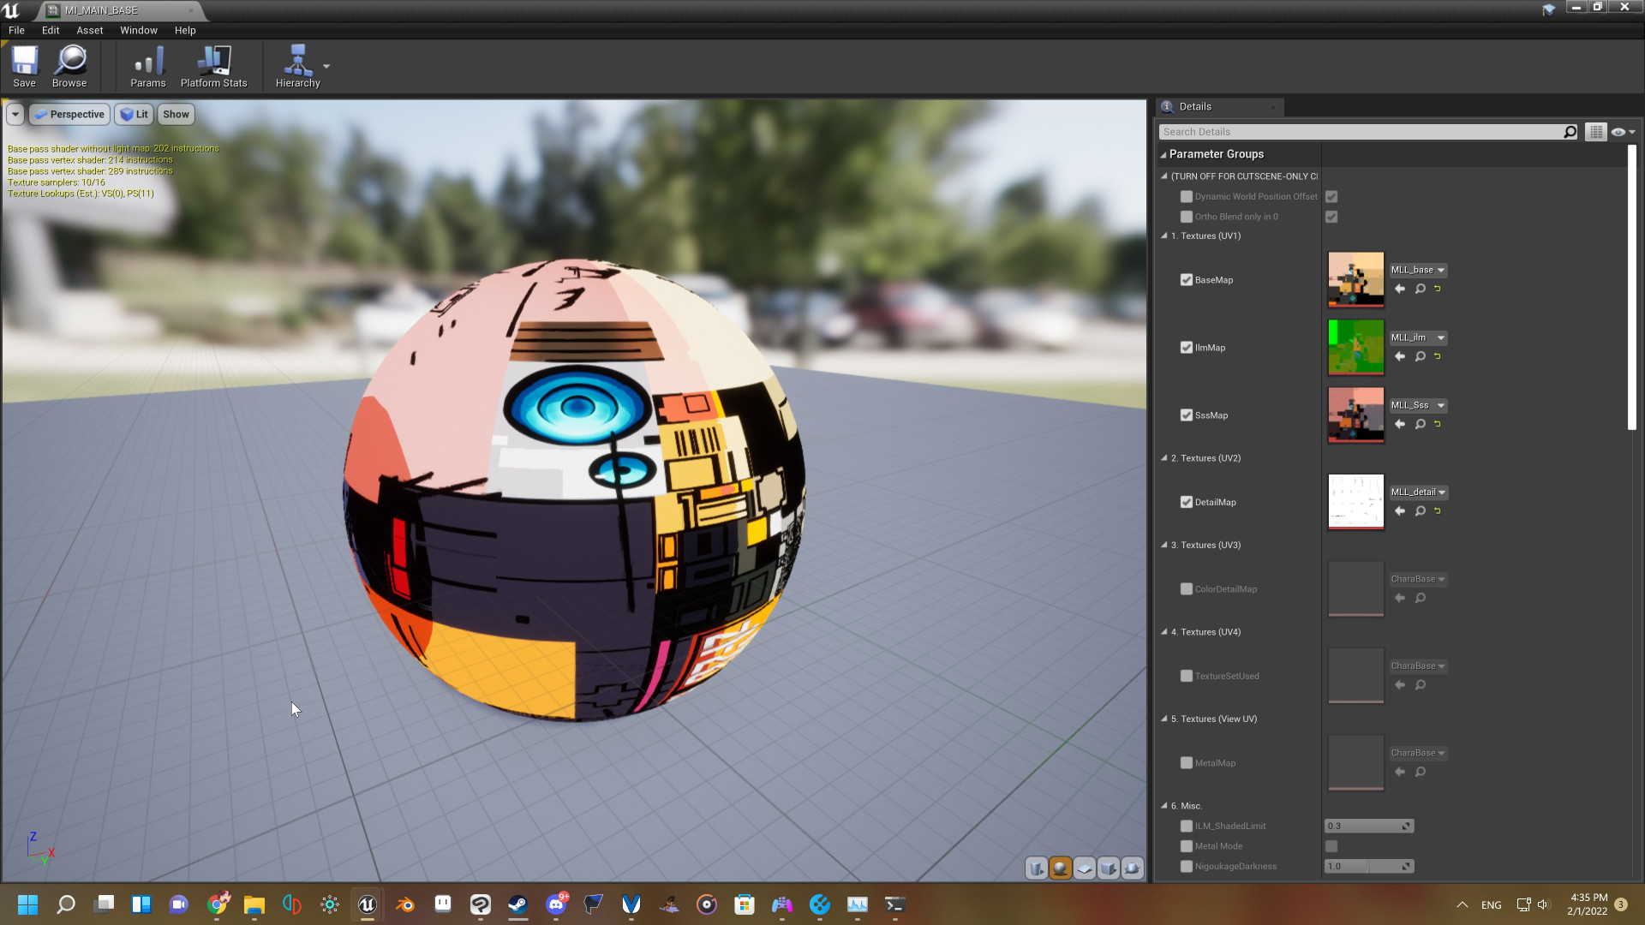Click the Params toolbar icon
Screen dimensions: 1645x925
[x=147, y=66]
